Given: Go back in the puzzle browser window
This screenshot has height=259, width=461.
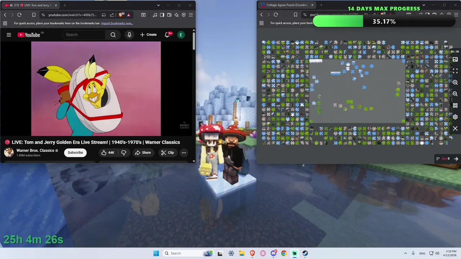Looking at the screenshot, I should coord(261,15).
